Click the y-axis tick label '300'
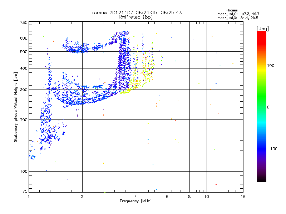Image resolution: width=286 pixels, height=214 pixels. click(x=24, y=90)
